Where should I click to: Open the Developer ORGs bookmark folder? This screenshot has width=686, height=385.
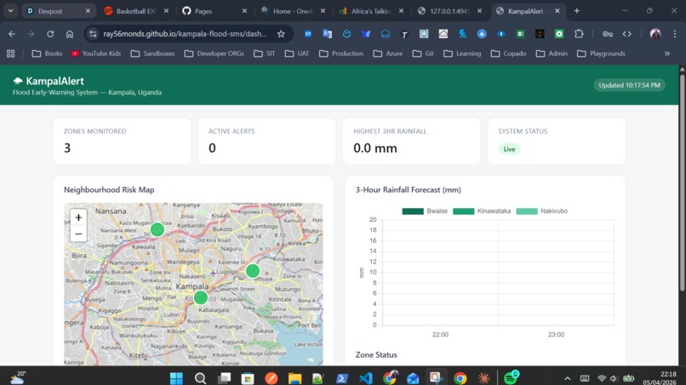[214, 54]
